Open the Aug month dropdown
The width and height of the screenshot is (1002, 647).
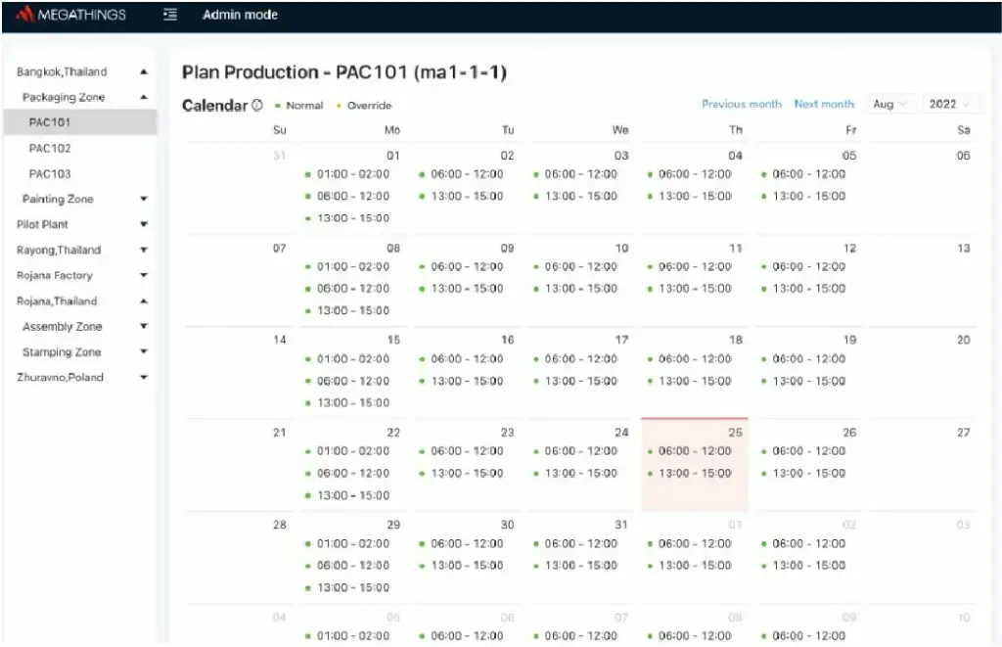(x=890, y=104)
